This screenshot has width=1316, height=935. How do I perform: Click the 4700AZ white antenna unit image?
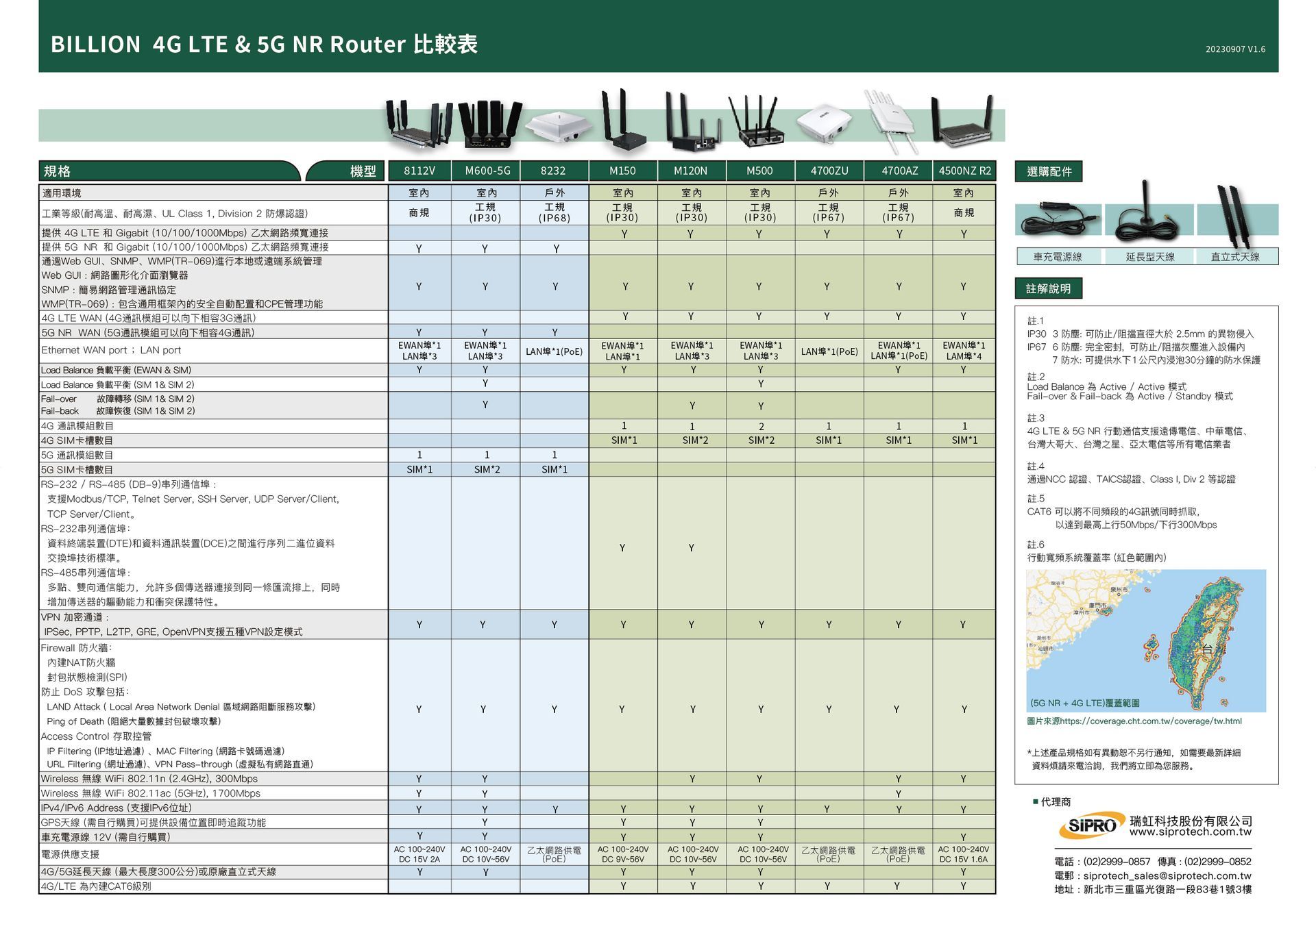[892, 122]
